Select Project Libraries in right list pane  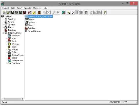tap(35, 31)
